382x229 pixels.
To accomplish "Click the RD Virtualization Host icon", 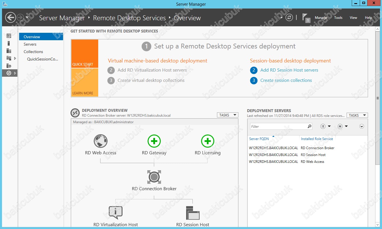I will click(116, 213).
